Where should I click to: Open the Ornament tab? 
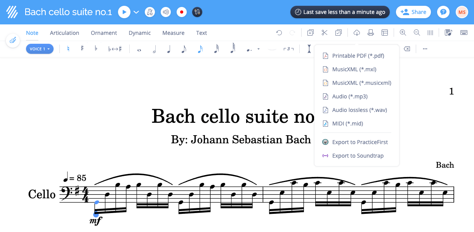point(104,33)
